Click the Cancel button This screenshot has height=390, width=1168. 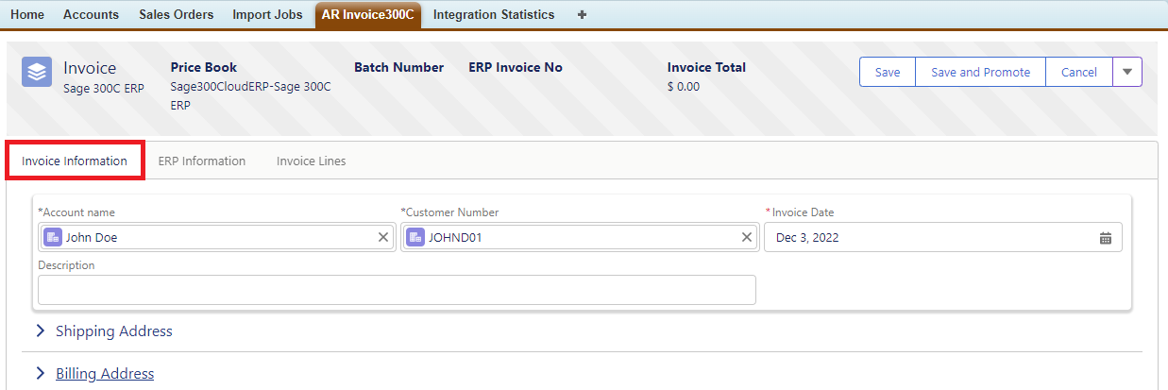click(1079, 72)
